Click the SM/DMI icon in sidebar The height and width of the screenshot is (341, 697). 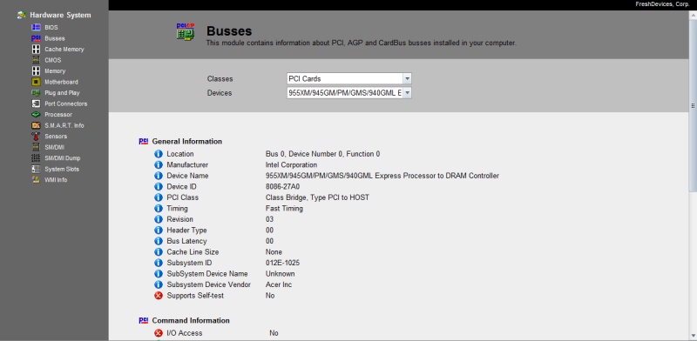[36, 147]
